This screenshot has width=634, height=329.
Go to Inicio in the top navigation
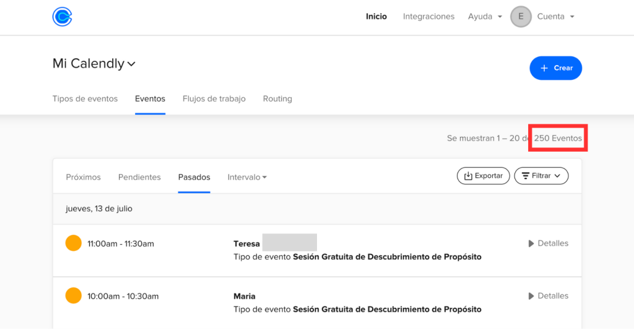click(x=376, y=17)
